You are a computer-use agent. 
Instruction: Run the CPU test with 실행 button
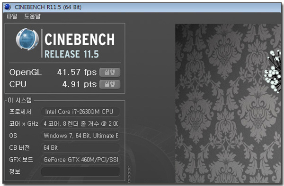(110, 84)
